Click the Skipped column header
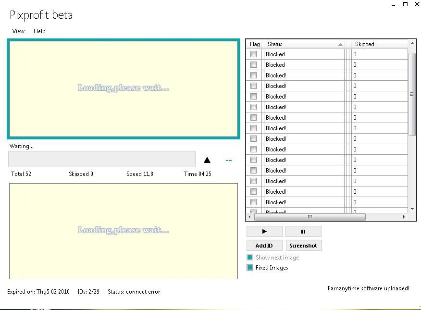The width and height of the screenshot is (421, 310). tap(379, 44)
